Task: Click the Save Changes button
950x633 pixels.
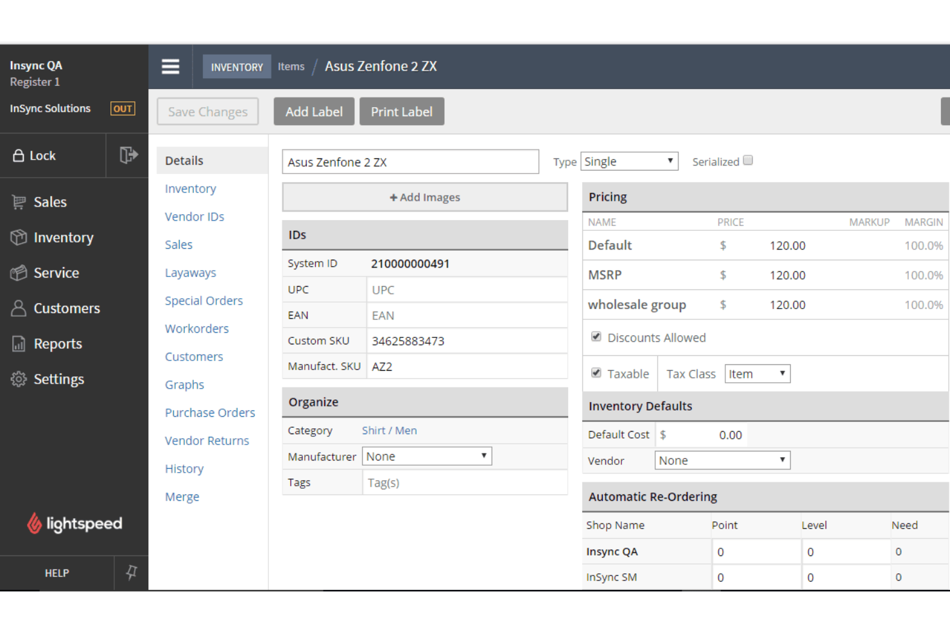Action: (208, 112)
